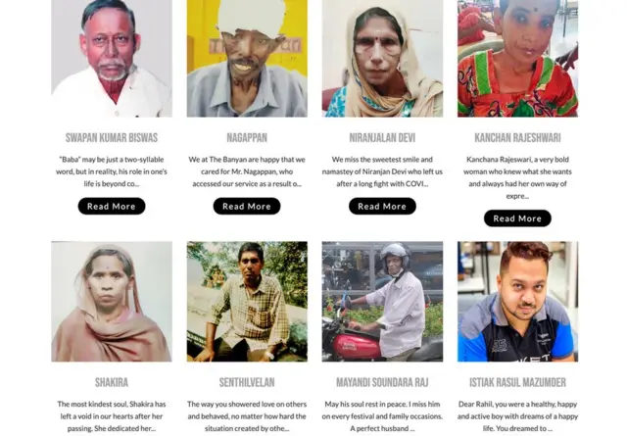Select the Niranjalan Devi name heading
This screenshot has width=627, height=436.
[382, 138]
